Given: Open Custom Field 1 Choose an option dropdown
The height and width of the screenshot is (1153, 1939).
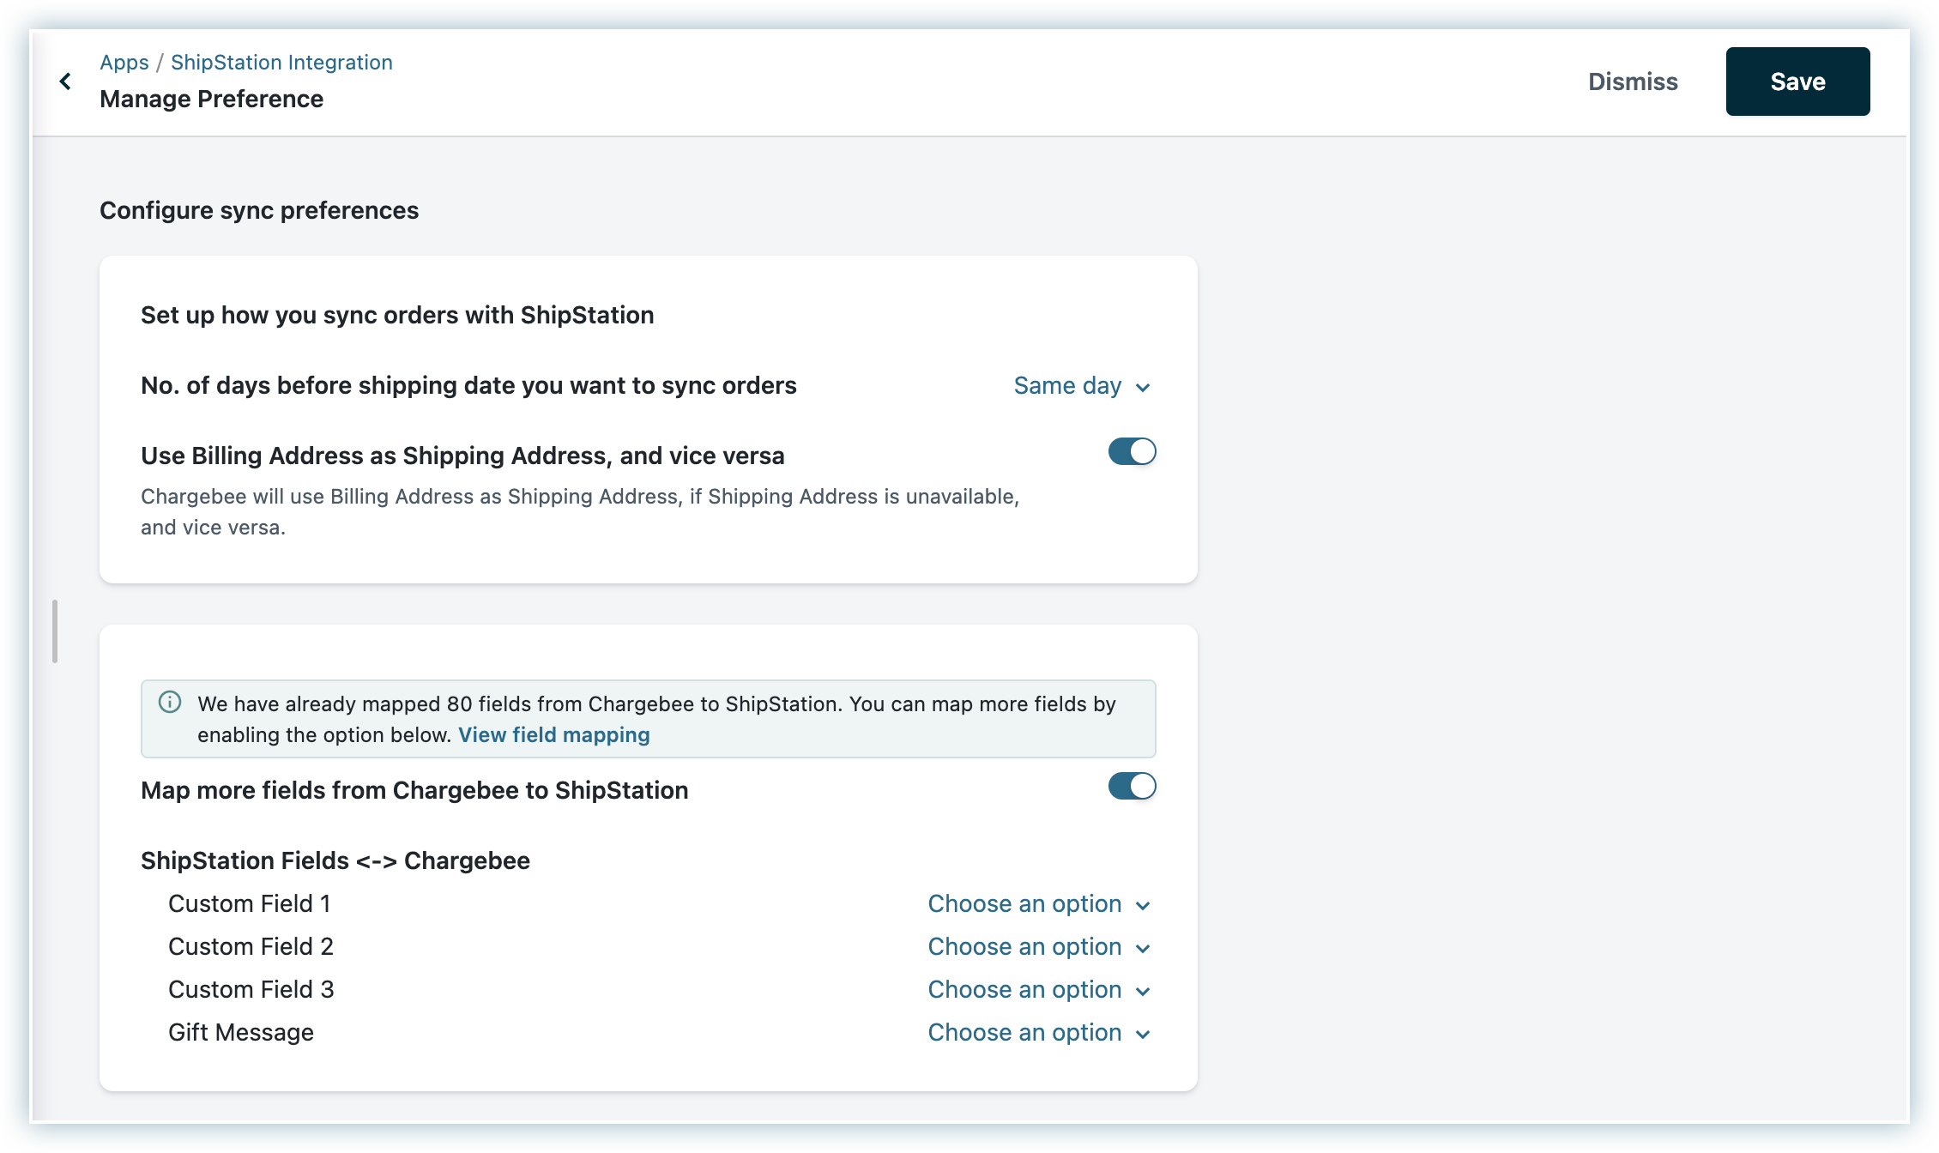Looking at the screenshot, I should click(1024, 904).
